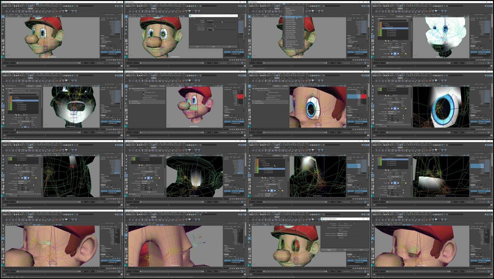
Task: Click shelf Joint tool in open Skin menu frame
Action: 256,11
